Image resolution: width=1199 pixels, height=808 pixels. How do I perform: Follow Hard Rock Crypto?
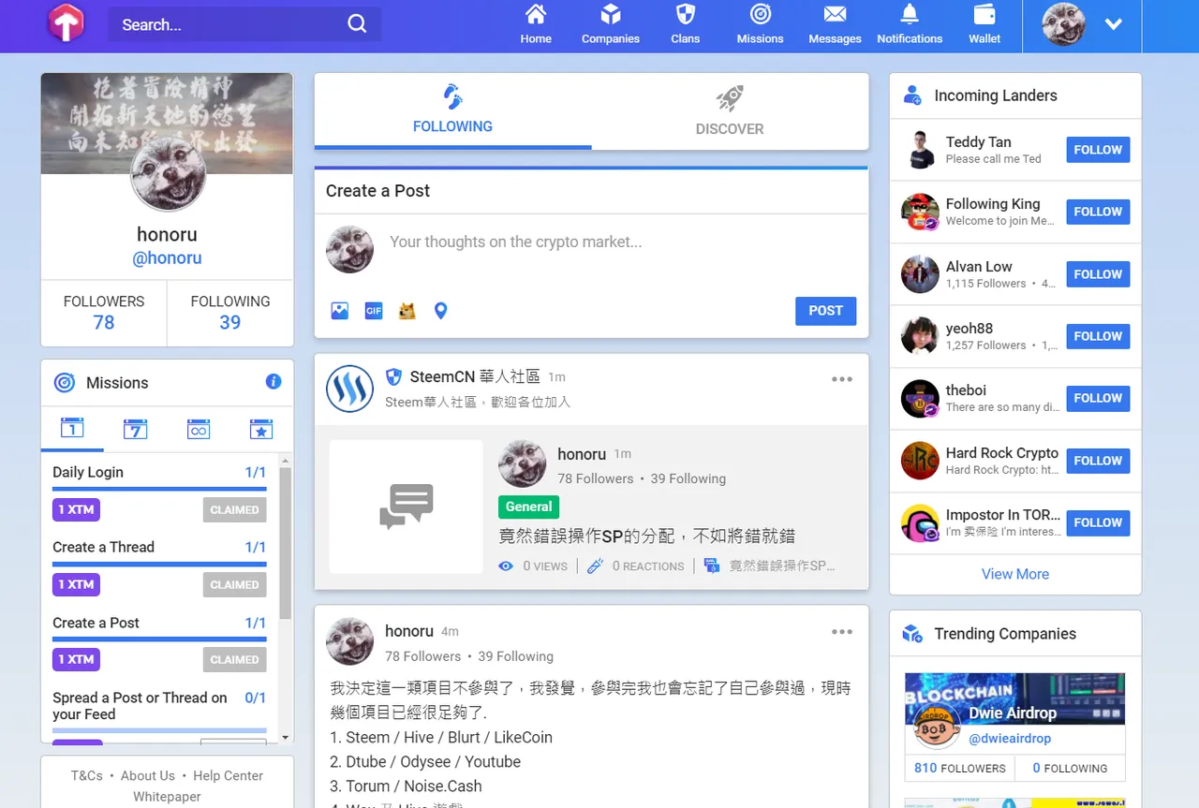[x=1098, y=461]
